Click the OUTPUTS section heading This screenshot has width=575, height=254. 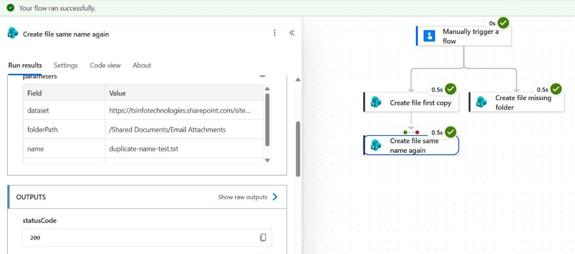tap(31, 197)
